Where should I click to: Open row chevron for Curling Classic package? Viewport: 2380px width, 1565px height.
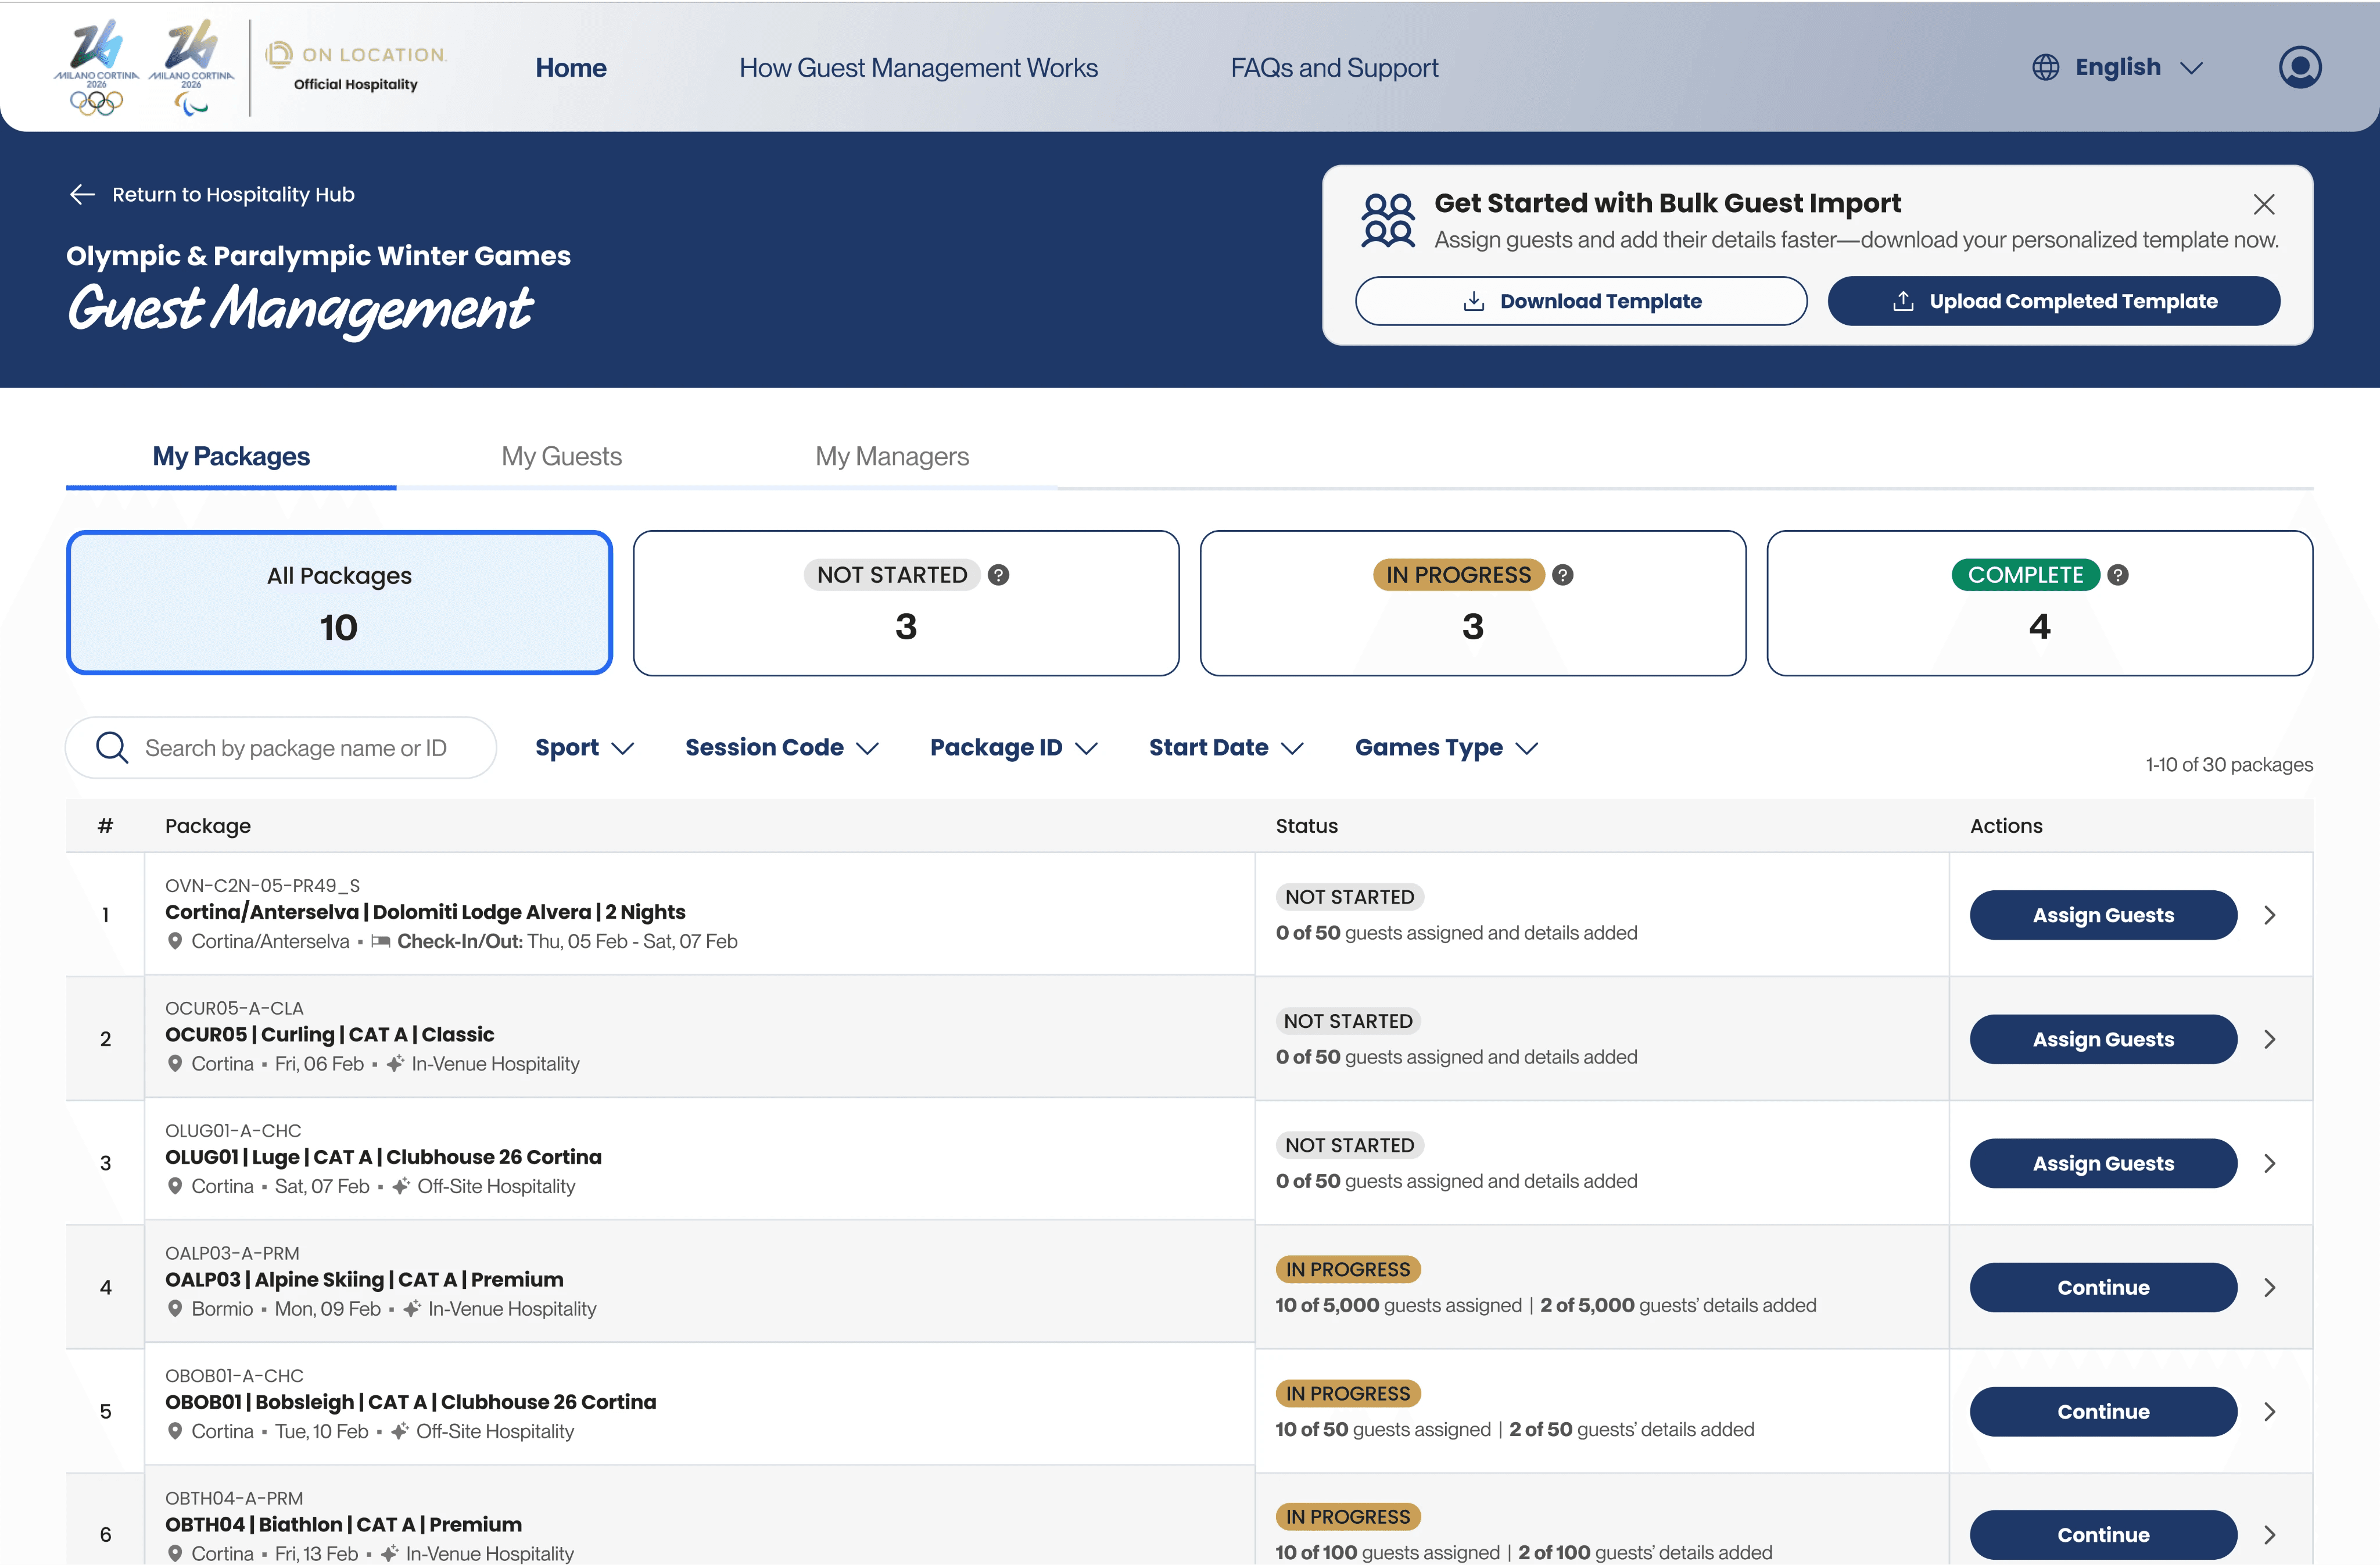click(2269, 1039)
